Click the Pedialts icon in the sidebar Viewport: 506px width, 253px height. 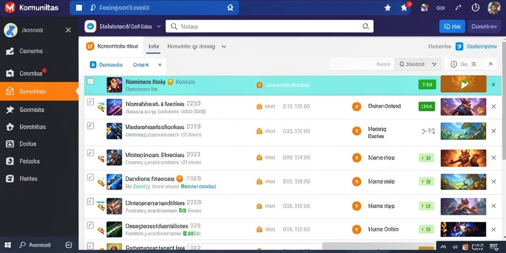point(10,161)
